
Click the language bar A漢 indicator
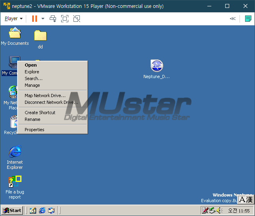click(x=246, y=199)
